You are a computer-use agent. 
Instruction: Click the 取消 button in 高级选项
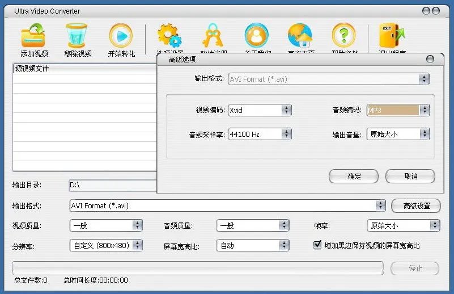(x=410, y=177)
